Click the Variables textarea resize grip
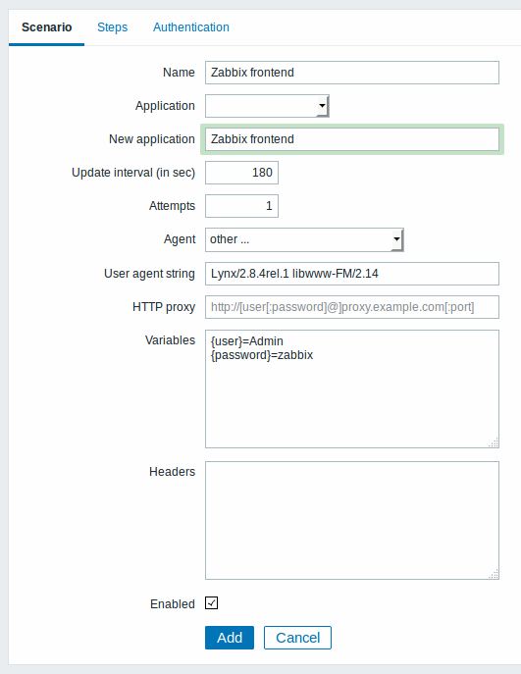Image resolution: width=521 pixels, height=674 pixels. click(x=494, y=442)
